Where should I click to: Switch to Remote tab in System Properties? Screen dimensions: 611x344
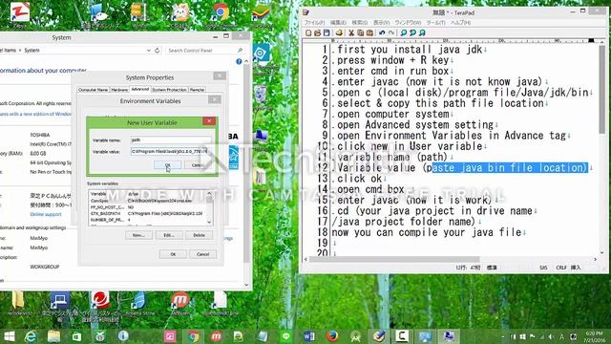(198, 90)
